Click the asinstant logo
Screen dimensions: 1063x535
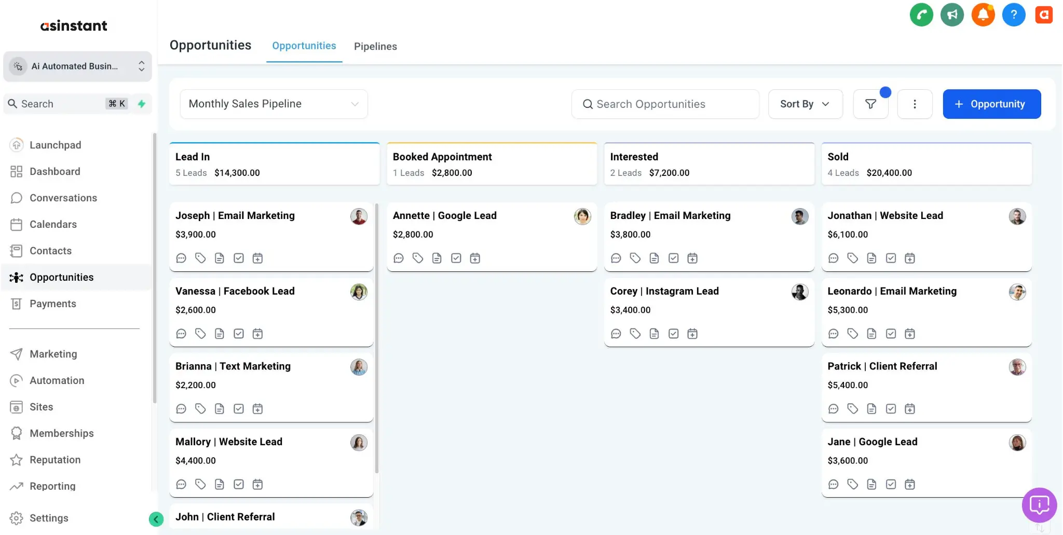[x=74, y=26]
